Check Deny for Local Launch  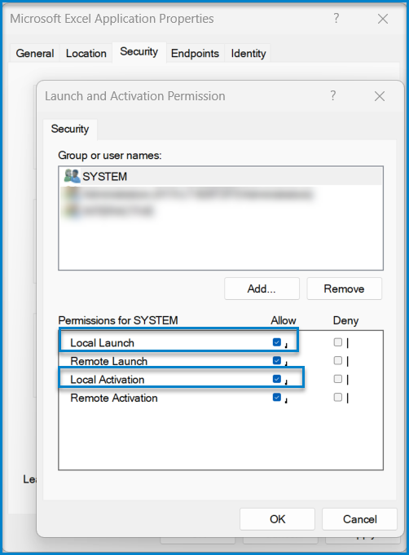coord(338,342)
